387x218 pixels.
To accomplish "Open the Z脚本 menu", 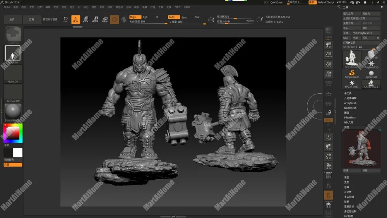I will coord(187,7).
